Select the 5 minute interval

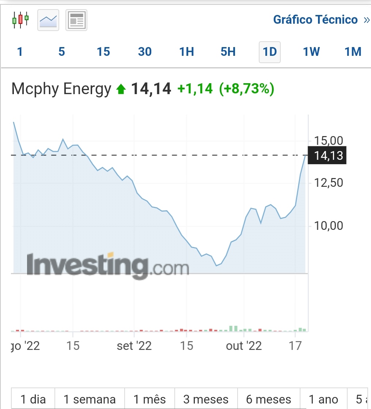point(61,52)
